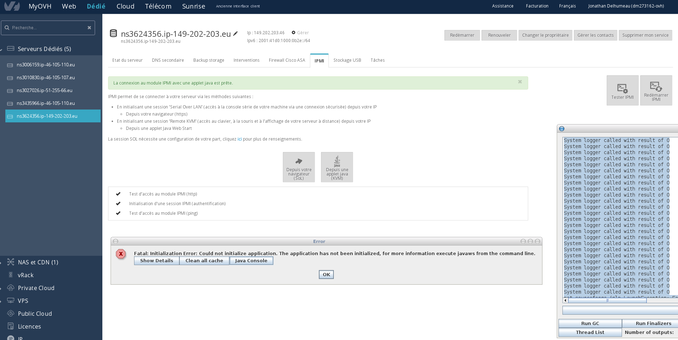The width and height of the screenshot is (678, 340).
Task: Open the Ancienne interface client link
Action: point(238,6)
